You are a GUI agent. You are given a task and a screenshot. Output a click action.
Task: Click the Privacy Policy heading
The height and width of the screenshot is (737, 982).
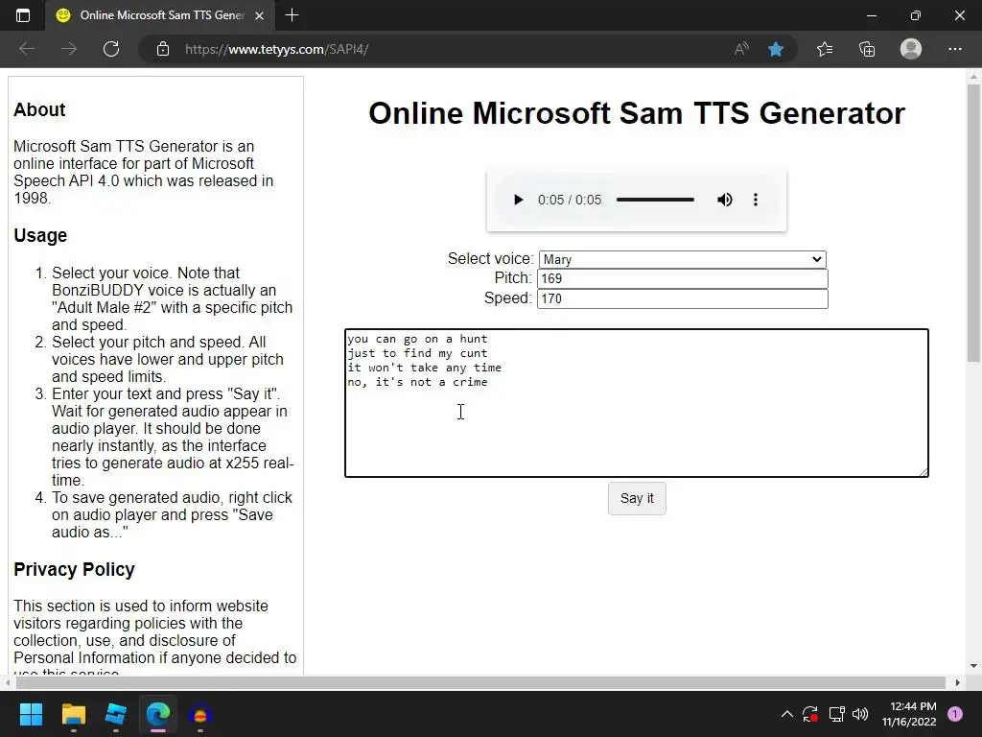click(74, 569)
